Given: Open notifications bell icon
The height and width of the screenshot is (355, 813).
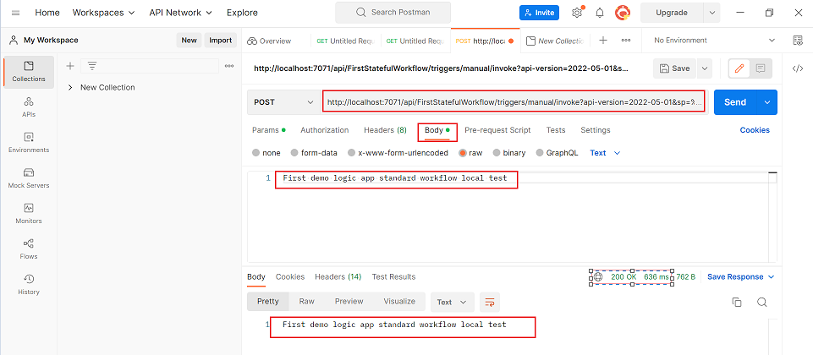Looking at the screenshot, I should click(x=600, y=13).
